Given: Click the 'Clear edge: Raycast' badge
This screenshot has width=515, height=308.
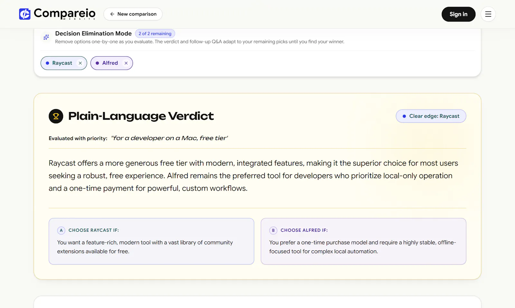Looking at the screenshot, I should [431, 116].
